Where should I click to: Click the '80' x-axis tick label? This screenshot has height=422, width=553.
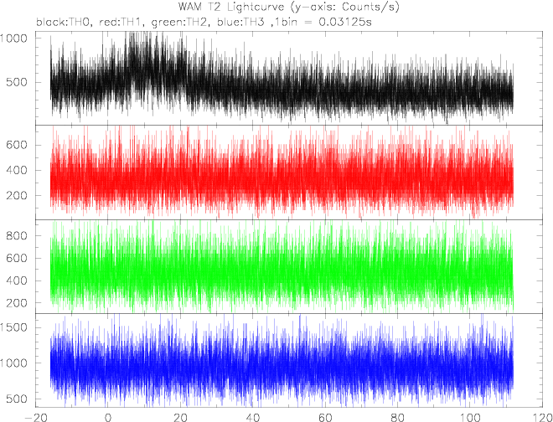coord(397,417)
